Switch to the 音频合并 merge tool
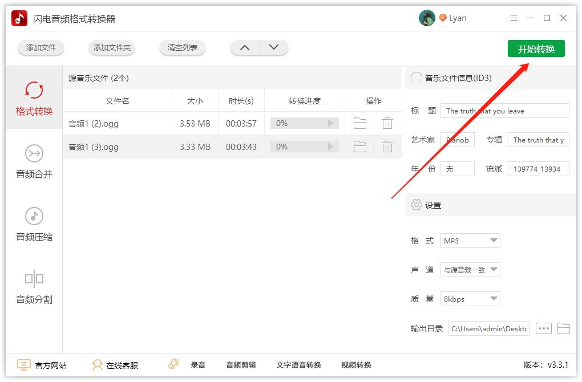The width and height of the screenshot is (582, 382). click(x=33, y=162)
